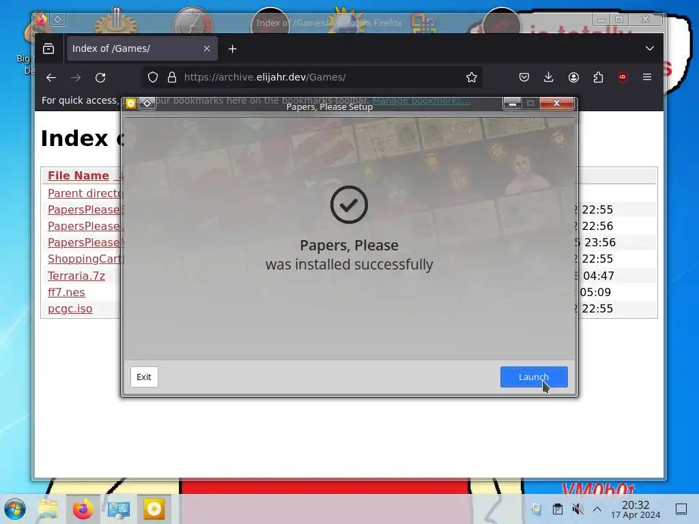Click Exit button in setup dialog
Screen dimensions: 699x524
[144, 377]
